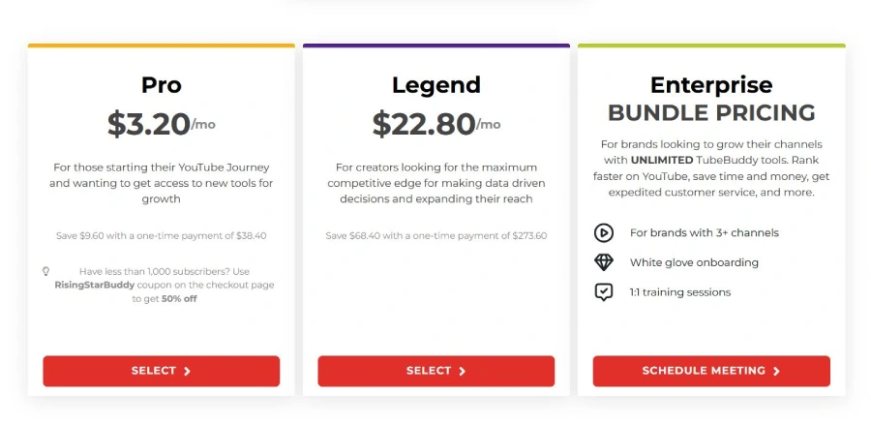Click the chevron arrow on Pro SELECT button
871x425 pixels.
[x=187, y=371]
